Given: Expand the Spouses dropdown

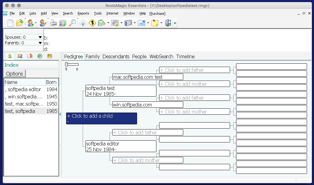Looking at the screenshot, I should coord(40,37).
